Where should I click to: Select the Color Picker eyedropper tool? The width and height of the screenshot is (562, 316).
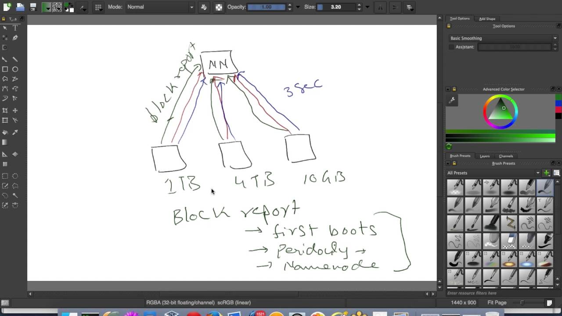point(15,132)
